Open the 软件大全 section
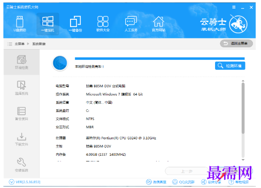261x188 pixels. point(103,24)
